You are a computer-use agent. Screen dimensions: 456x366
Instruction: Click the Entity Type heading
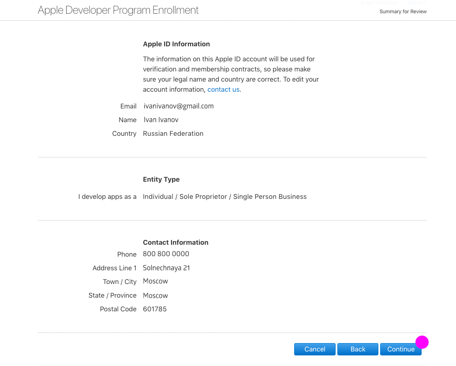coord(161,179)
